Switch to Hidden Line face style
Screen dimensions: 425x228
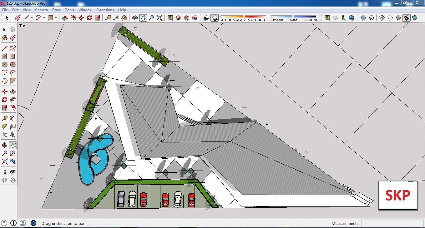coord(390,18)
